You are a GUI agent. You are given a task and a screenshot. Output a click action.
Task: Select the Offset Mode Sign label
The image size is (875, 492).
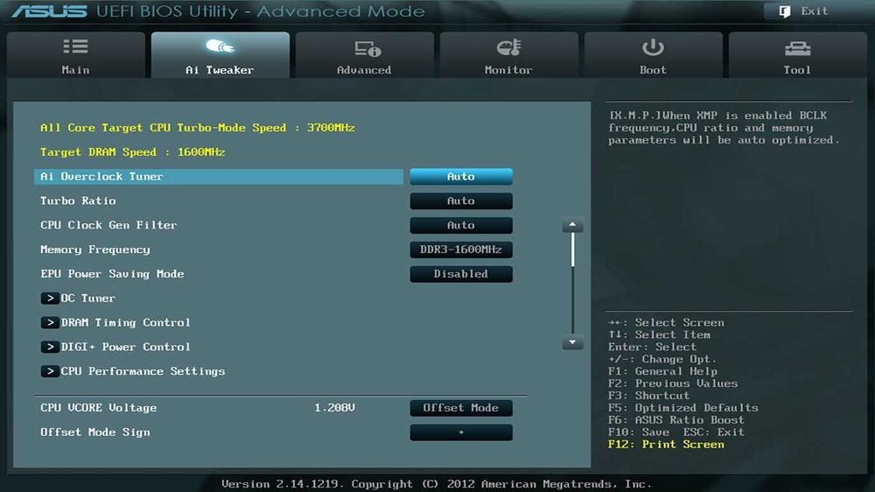click(x=94, y=432)
